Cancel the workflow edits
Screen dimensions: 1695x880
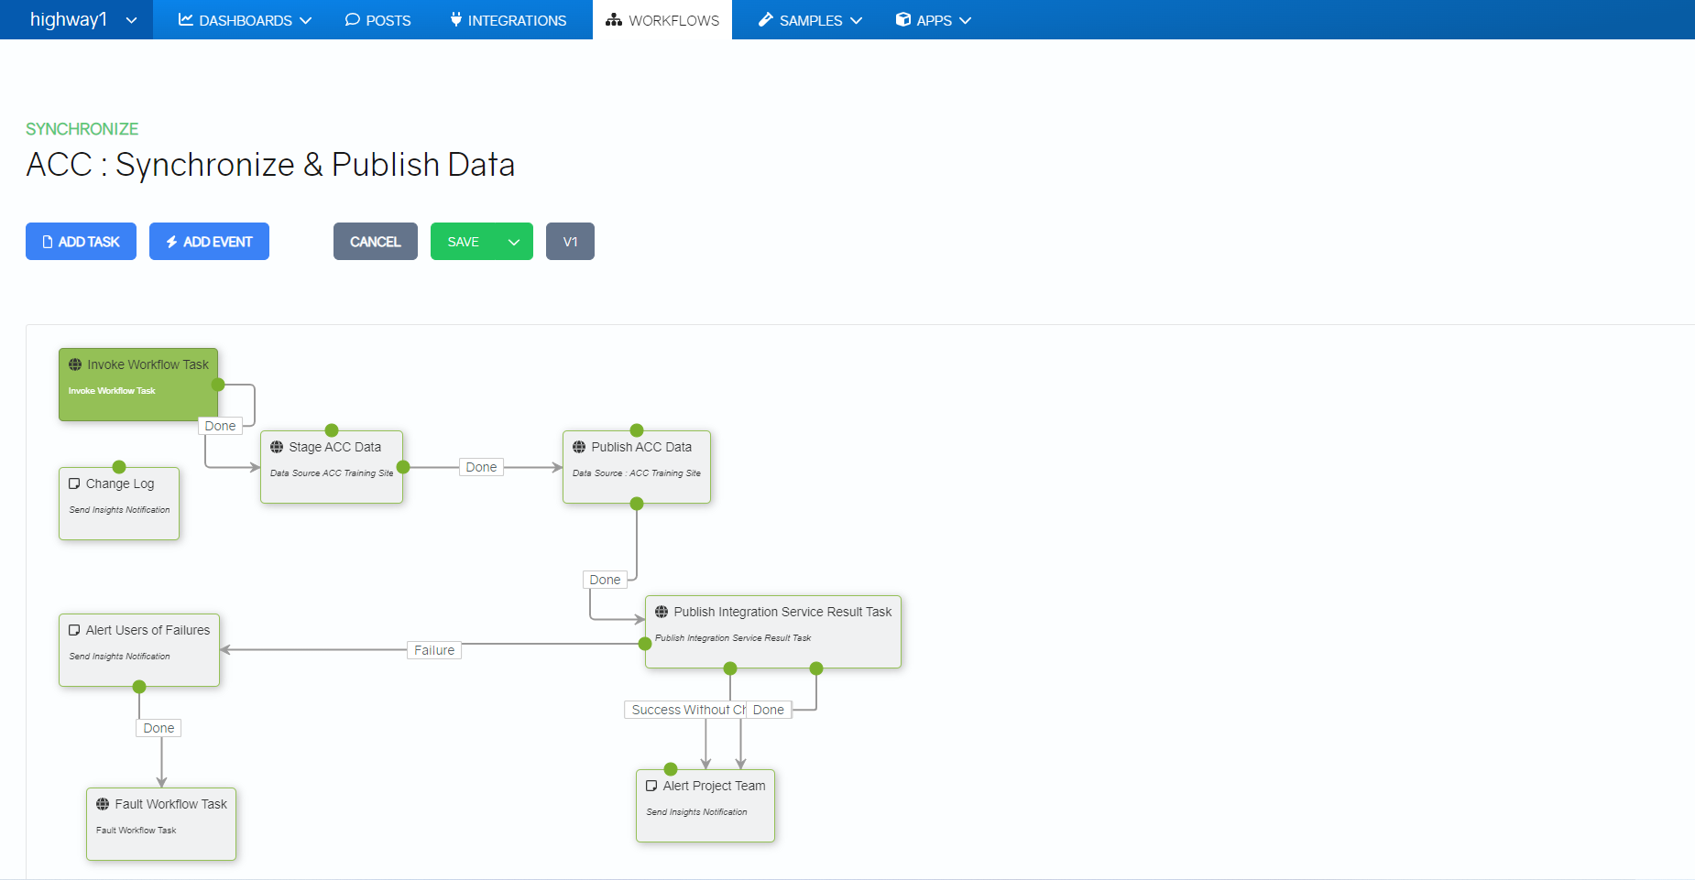click(375, 242)
